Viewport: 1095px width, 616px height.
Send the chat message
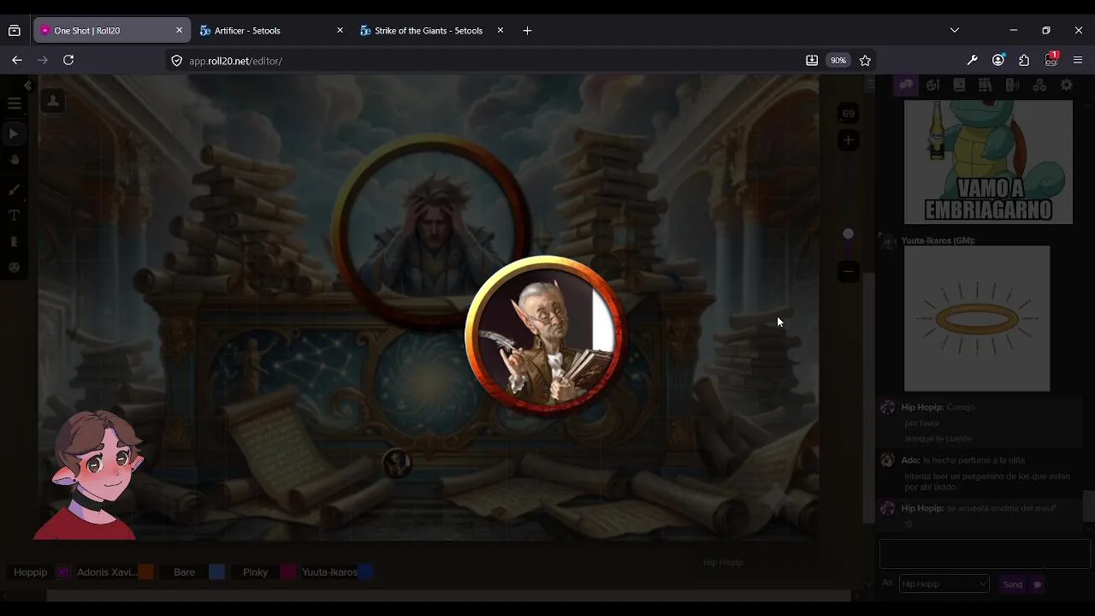(1012, 584)
